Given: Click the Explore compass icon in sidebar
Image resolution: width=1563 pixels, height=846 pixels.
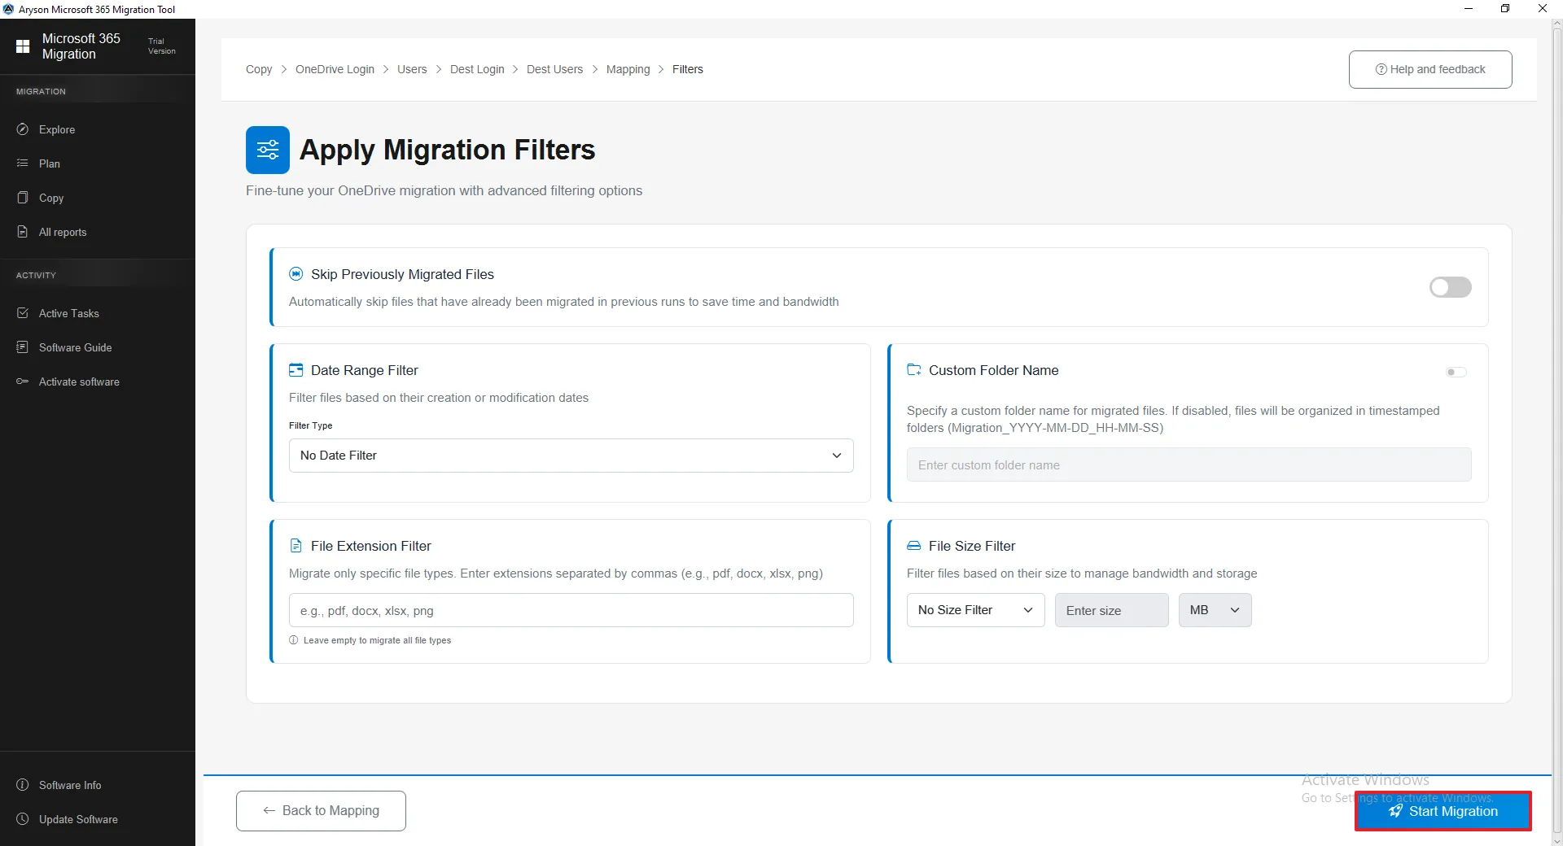Looking at the screenshot, I should [23, 129].
